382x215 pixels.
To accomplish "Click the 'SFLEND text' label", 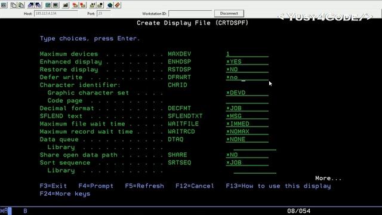I will click(61, 116).
